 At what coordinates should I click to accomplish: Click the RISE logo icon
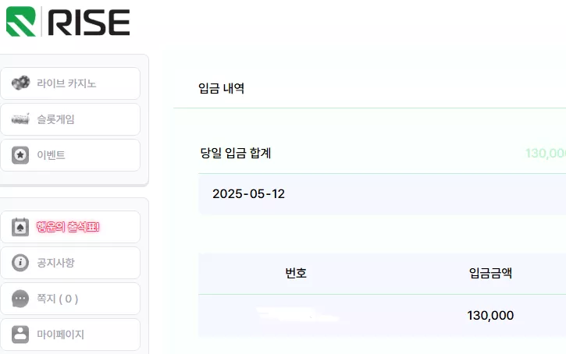pyautogui.click(x=21, y=22)
